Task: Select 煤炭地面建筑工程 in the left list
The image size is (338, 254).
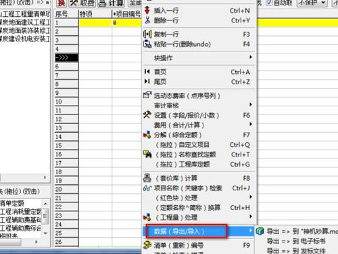Action: [x=25, y=22]
